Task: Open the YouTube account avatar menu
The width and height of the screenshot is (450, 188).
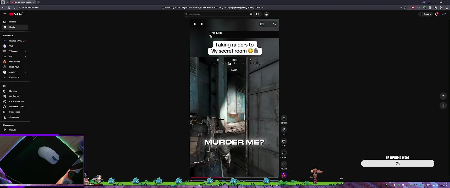Action: (444, 14)
